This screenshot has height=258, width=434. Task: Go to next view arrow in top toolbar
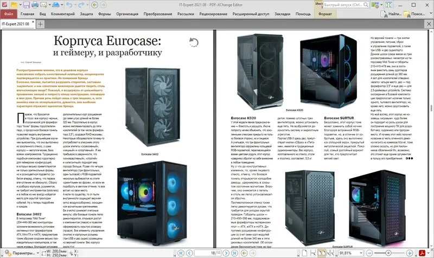click(103, 5)
